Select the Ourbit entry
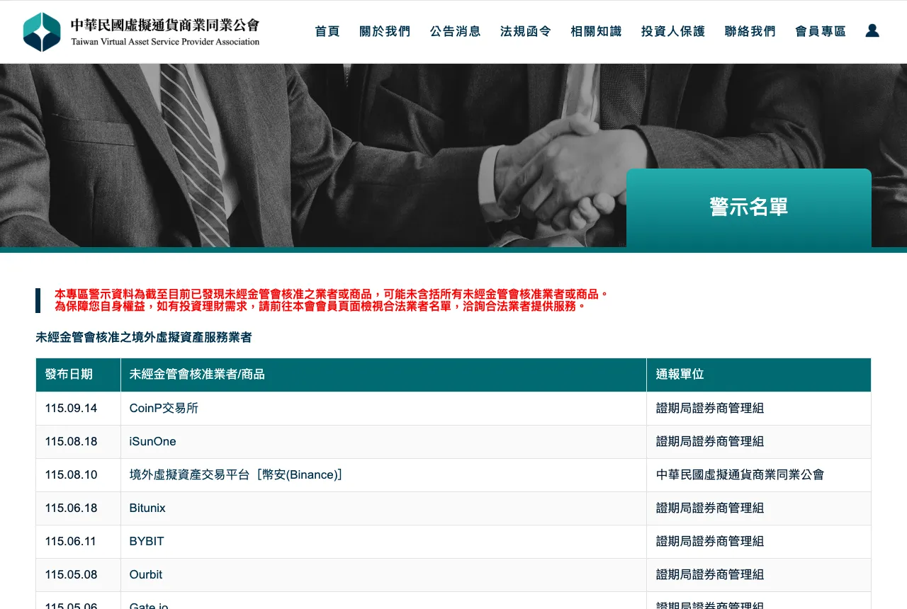 (x=146, y=574)
